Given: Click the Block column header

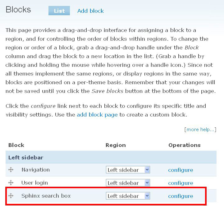Looking at the screenshot, I should 16,145.
